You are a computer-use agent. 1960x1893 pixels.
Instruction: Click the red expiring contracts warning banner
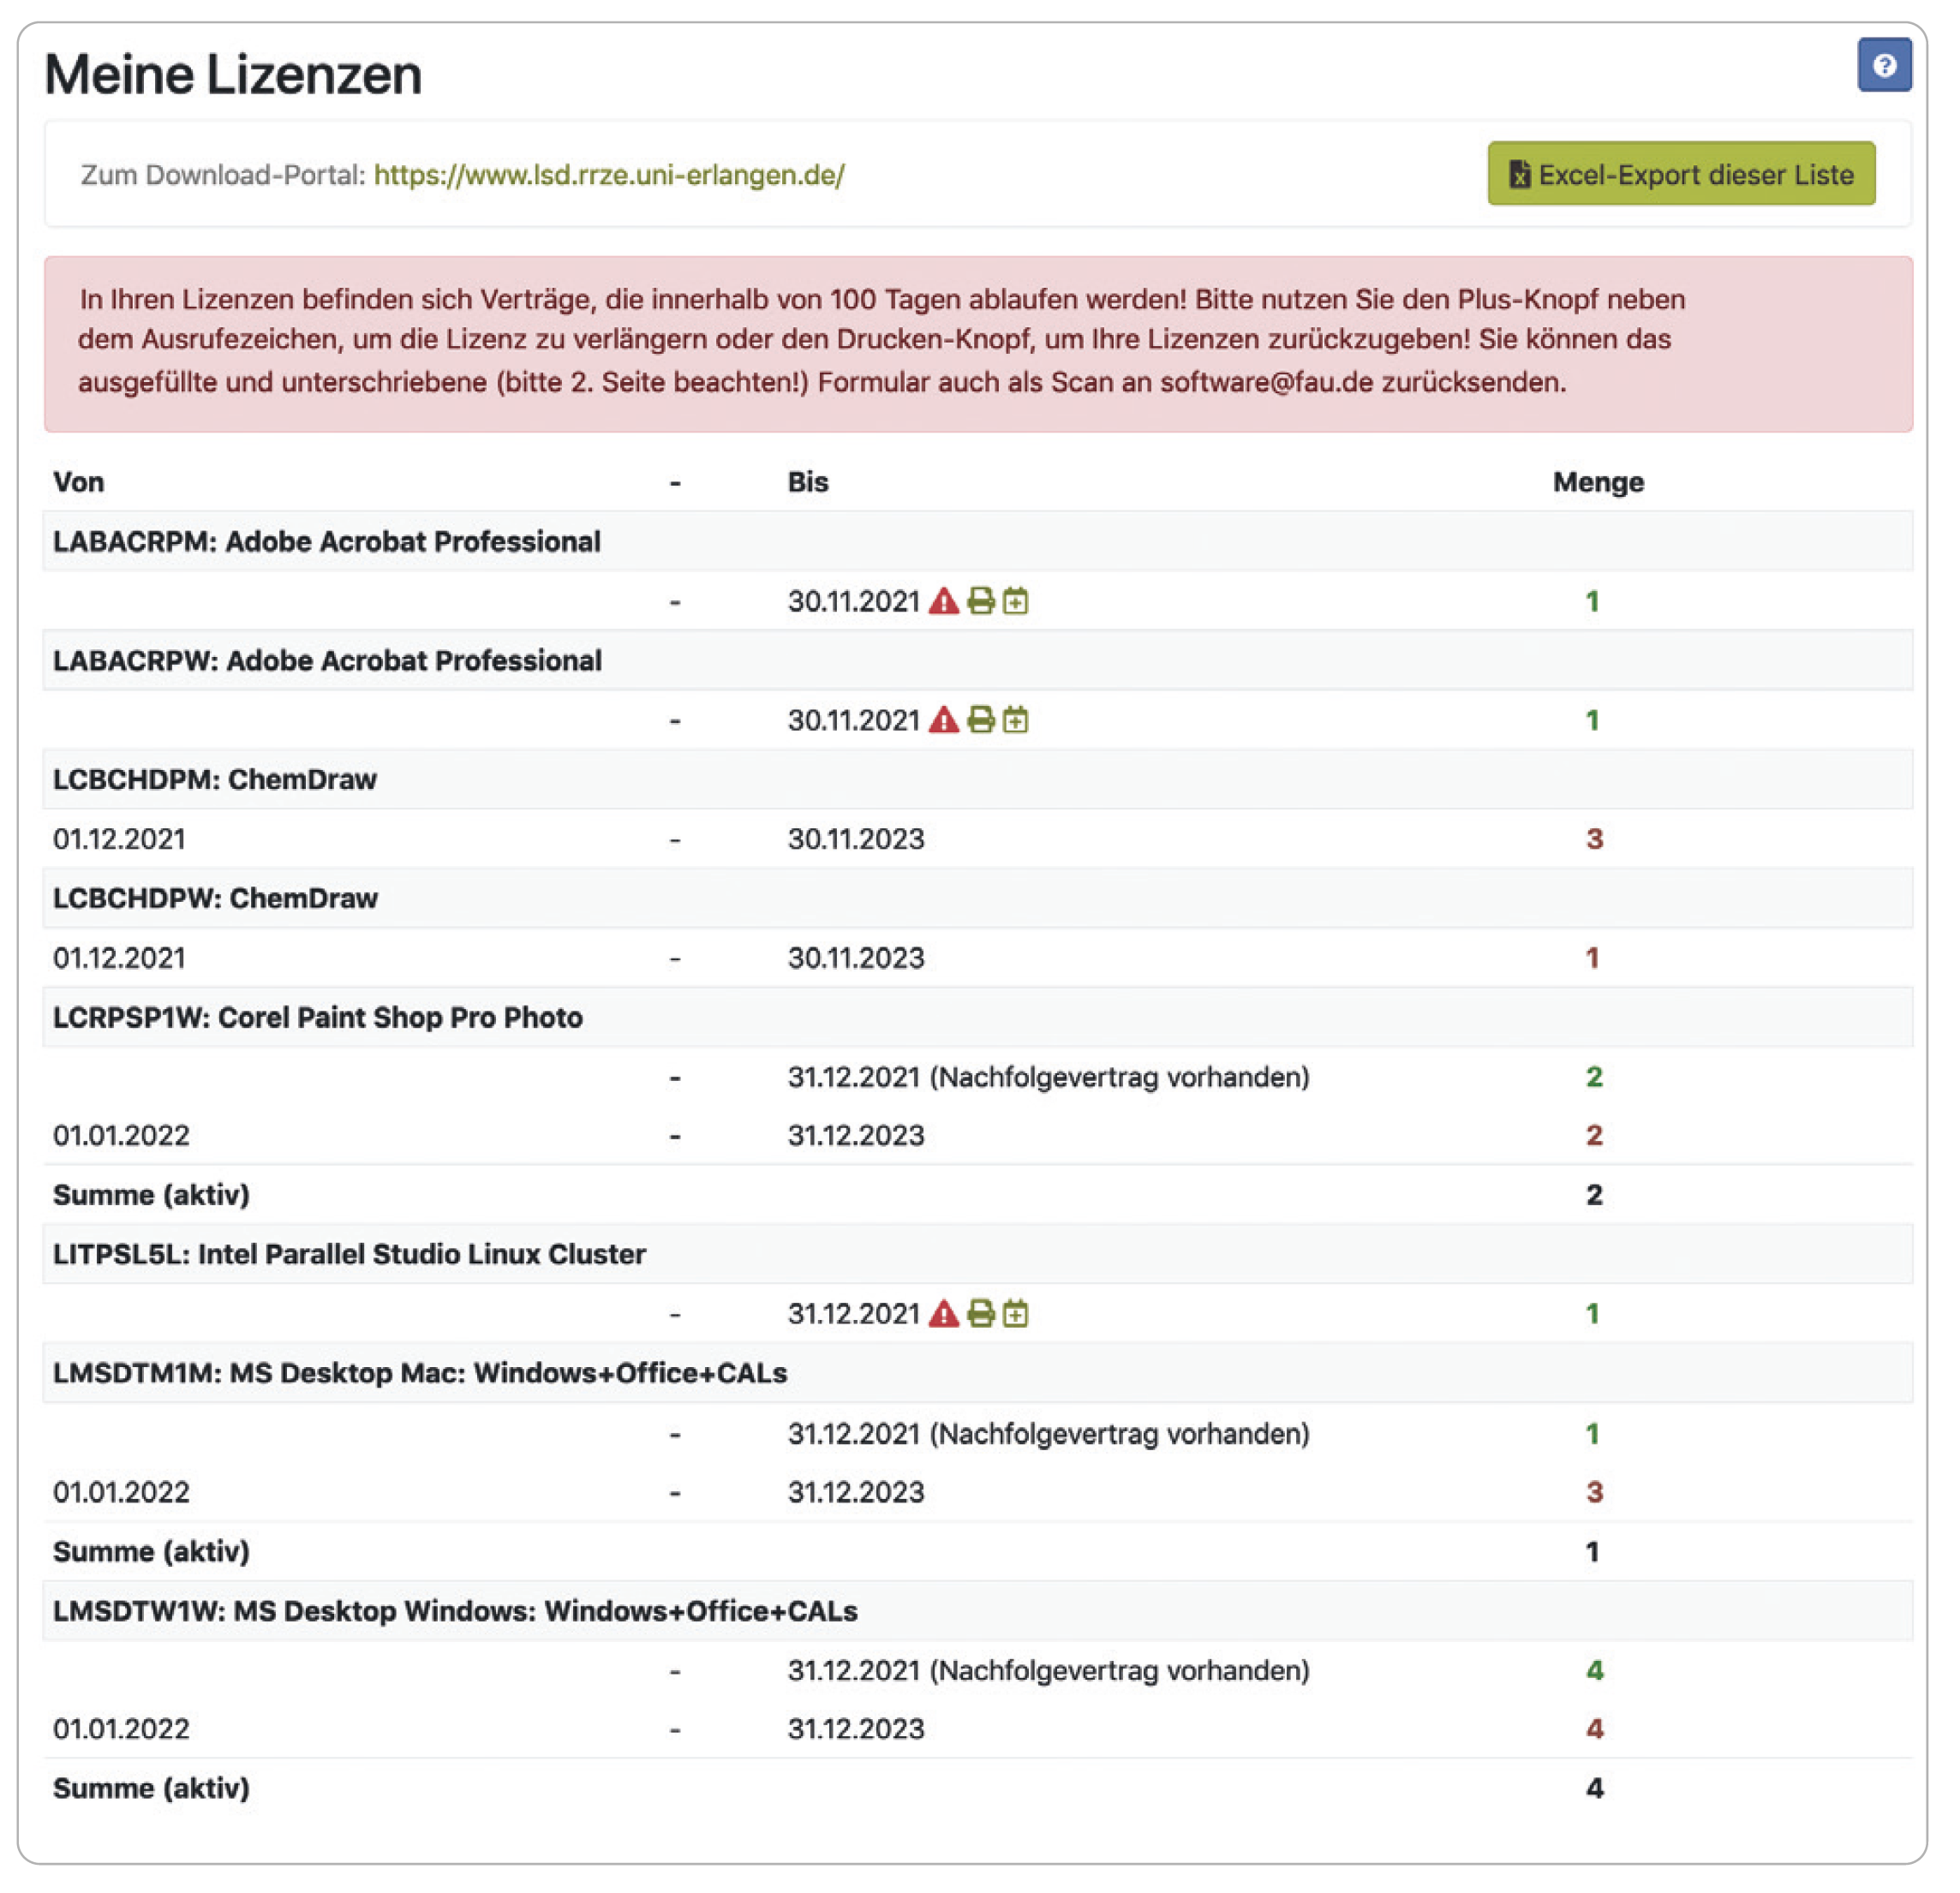pos(977,343)
